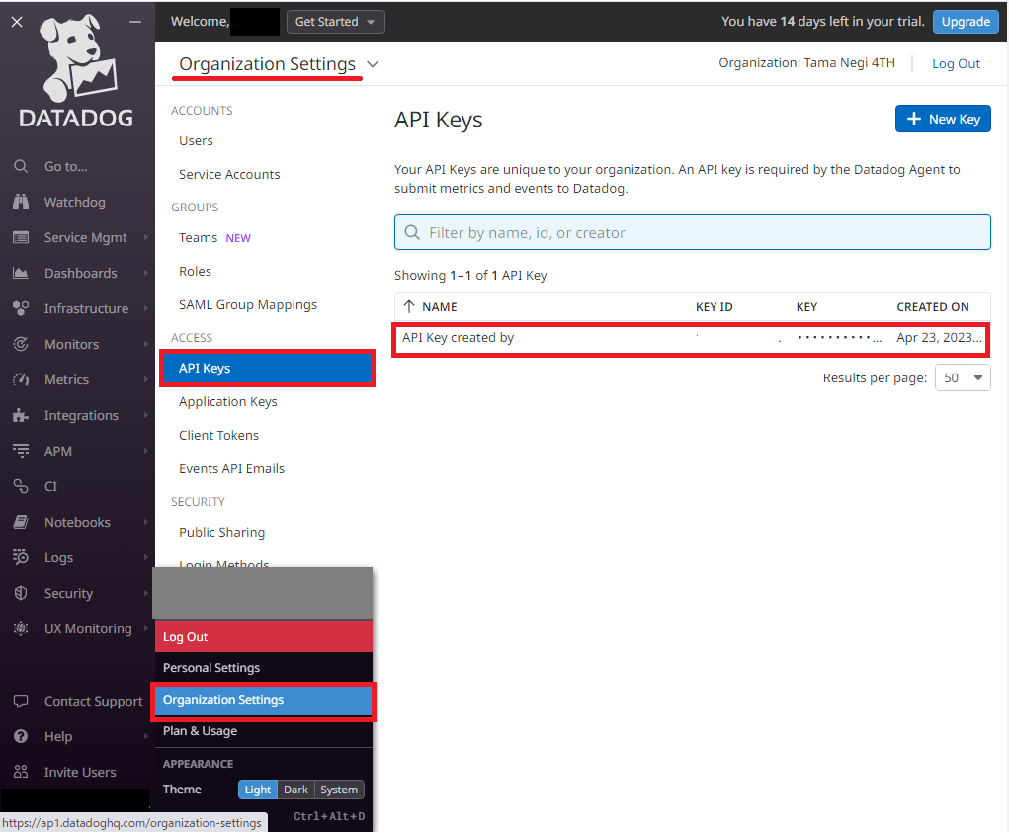This screenshot has height=832, width=1009.
Task: Open the Roles settings page
Action: click(x=195, y=272)
